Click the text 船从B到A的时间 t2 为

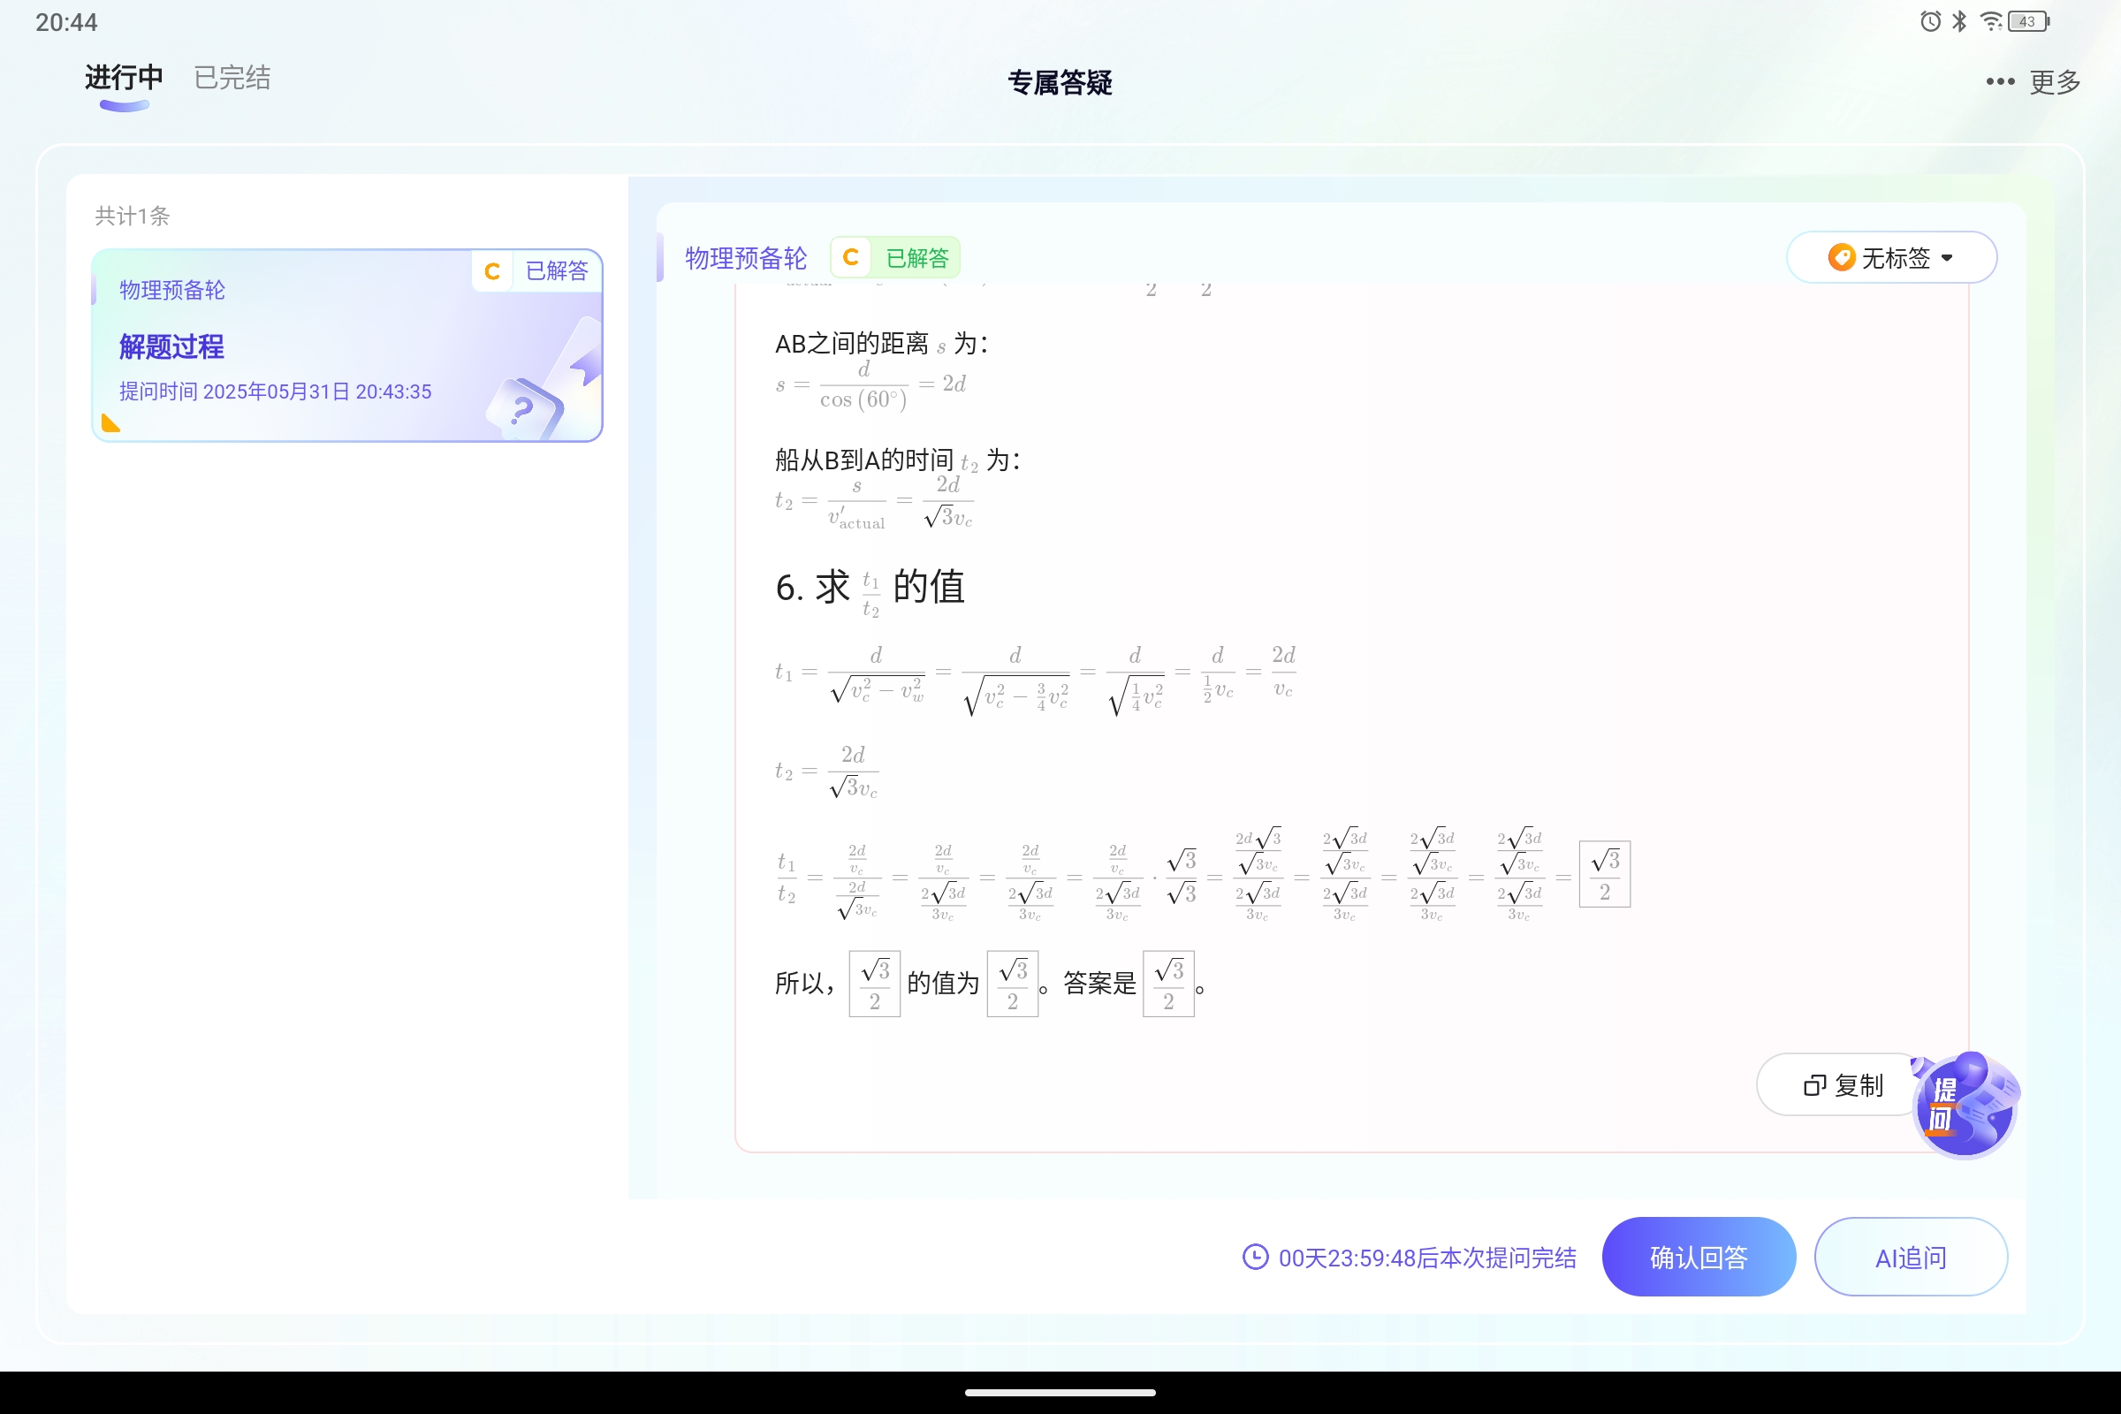coord(897,460)
